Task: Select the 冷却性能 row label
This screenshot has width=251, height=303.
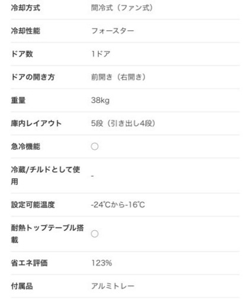Action: click(x=25, y=31)
